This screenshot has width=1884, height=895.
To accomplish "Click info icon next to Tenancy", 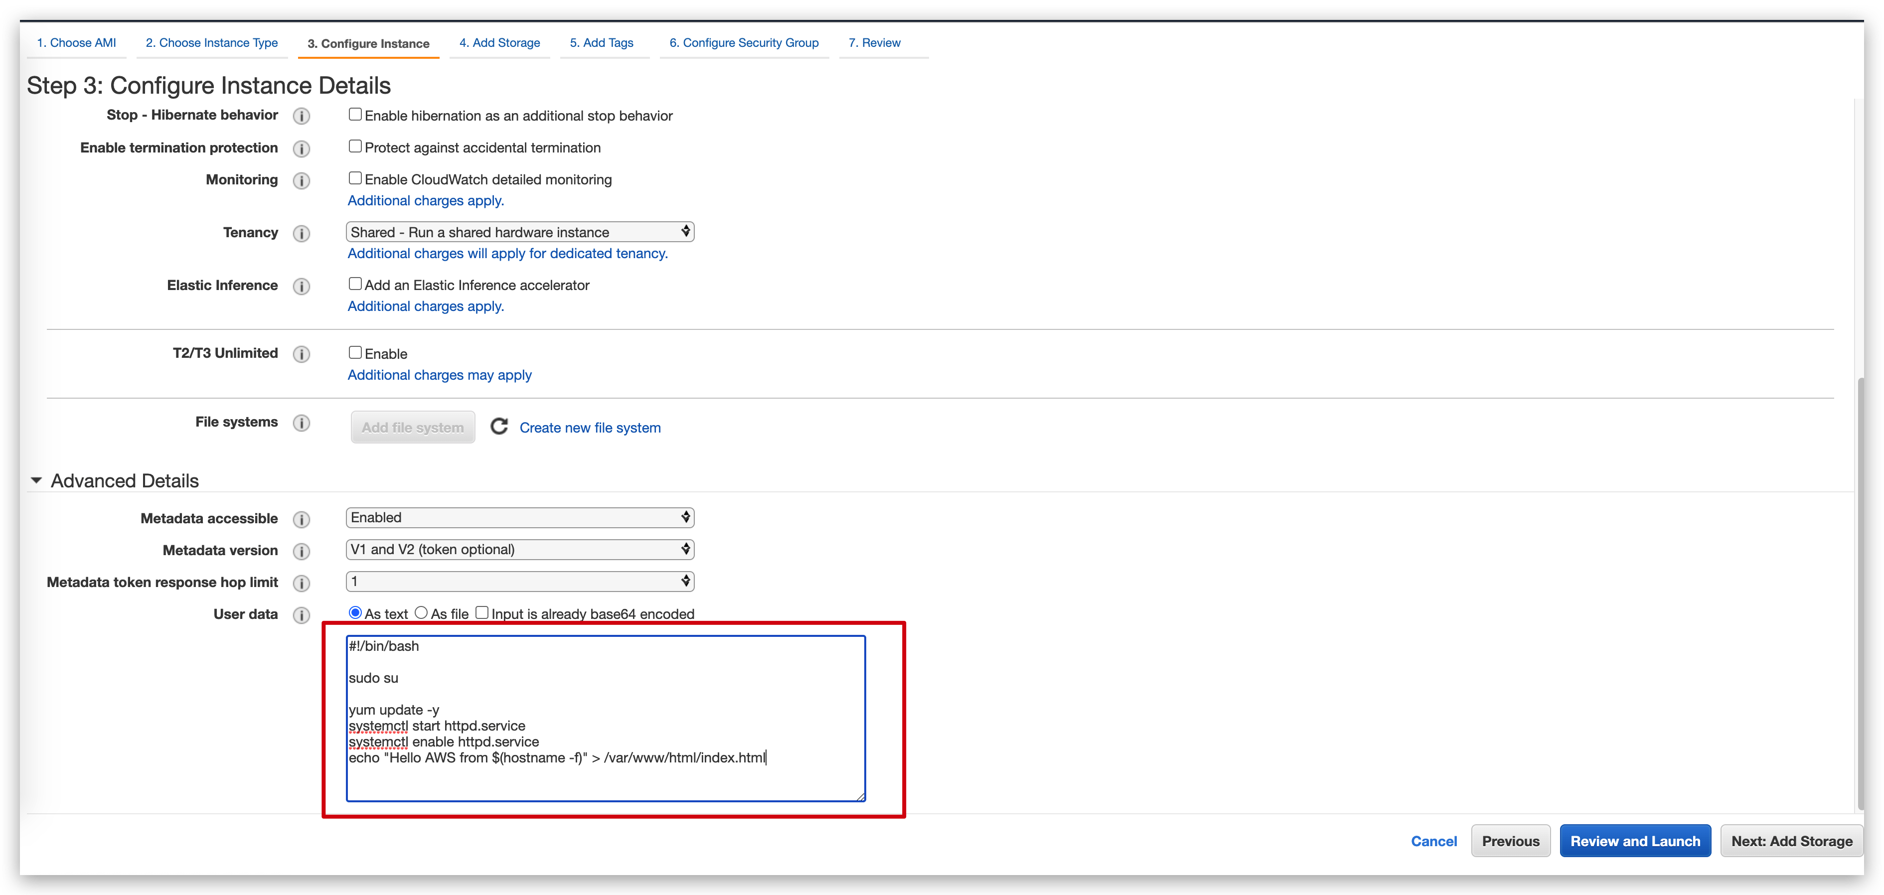I will point(302,233).
